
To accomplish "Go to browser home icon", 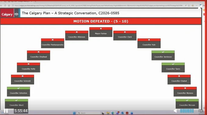I will click(9, 5).
